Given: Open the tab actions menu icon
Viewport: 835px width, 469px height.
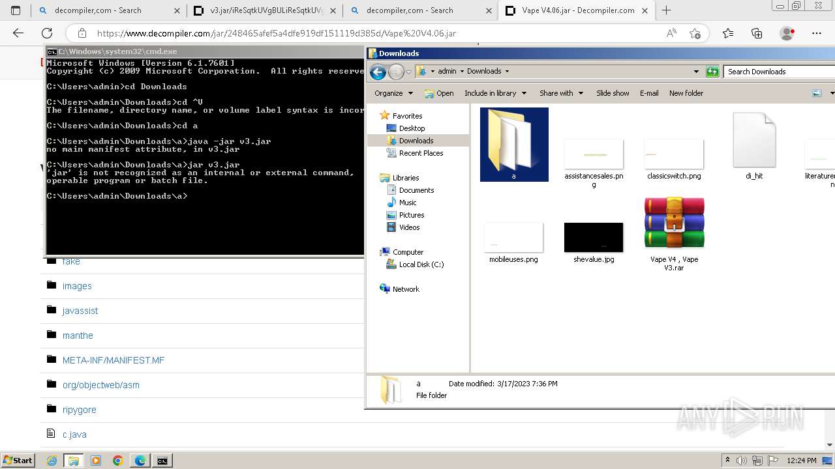Looking at the screenshot, I should pyautogui.click(x=16, y=10).
